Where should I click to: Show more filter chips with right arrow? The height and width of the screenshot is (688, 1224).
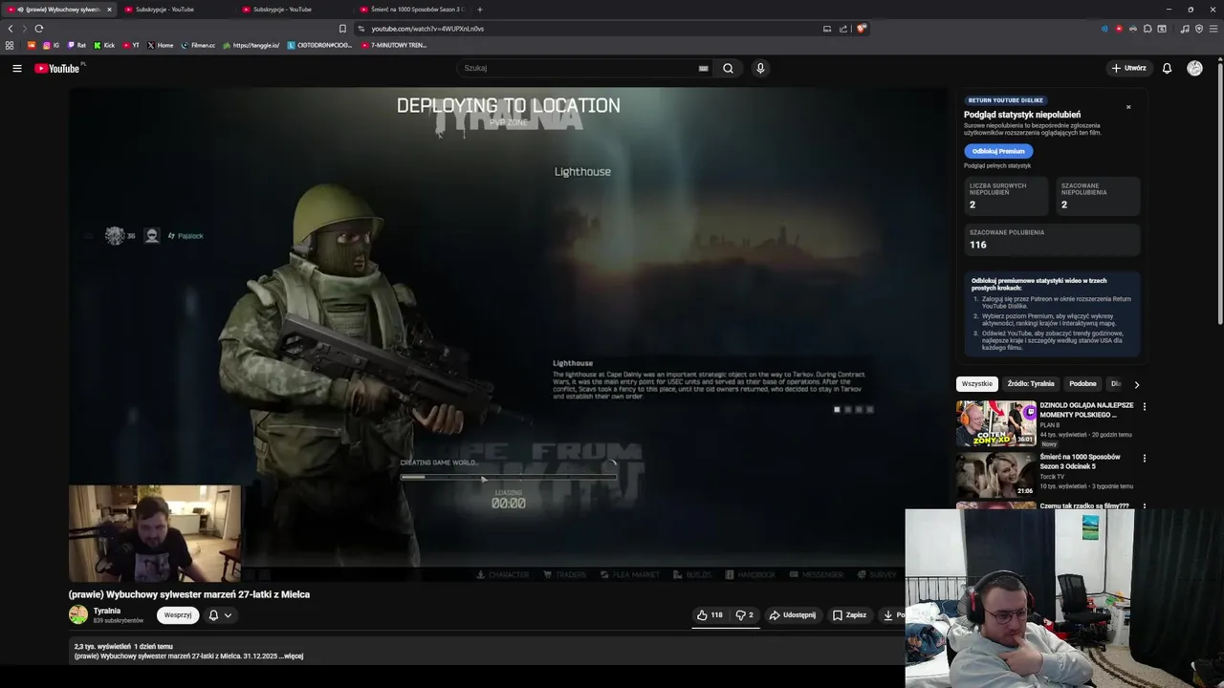1136,384
